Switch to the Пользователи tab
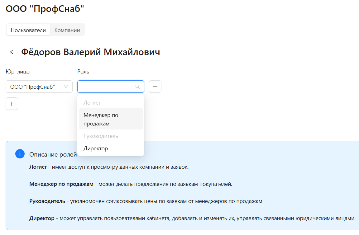 [28, 30]
